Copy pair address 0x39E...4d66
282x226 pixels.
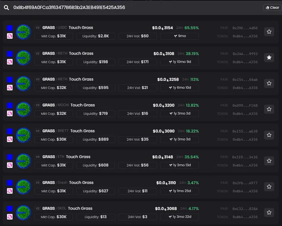click(x=245, y=28)
